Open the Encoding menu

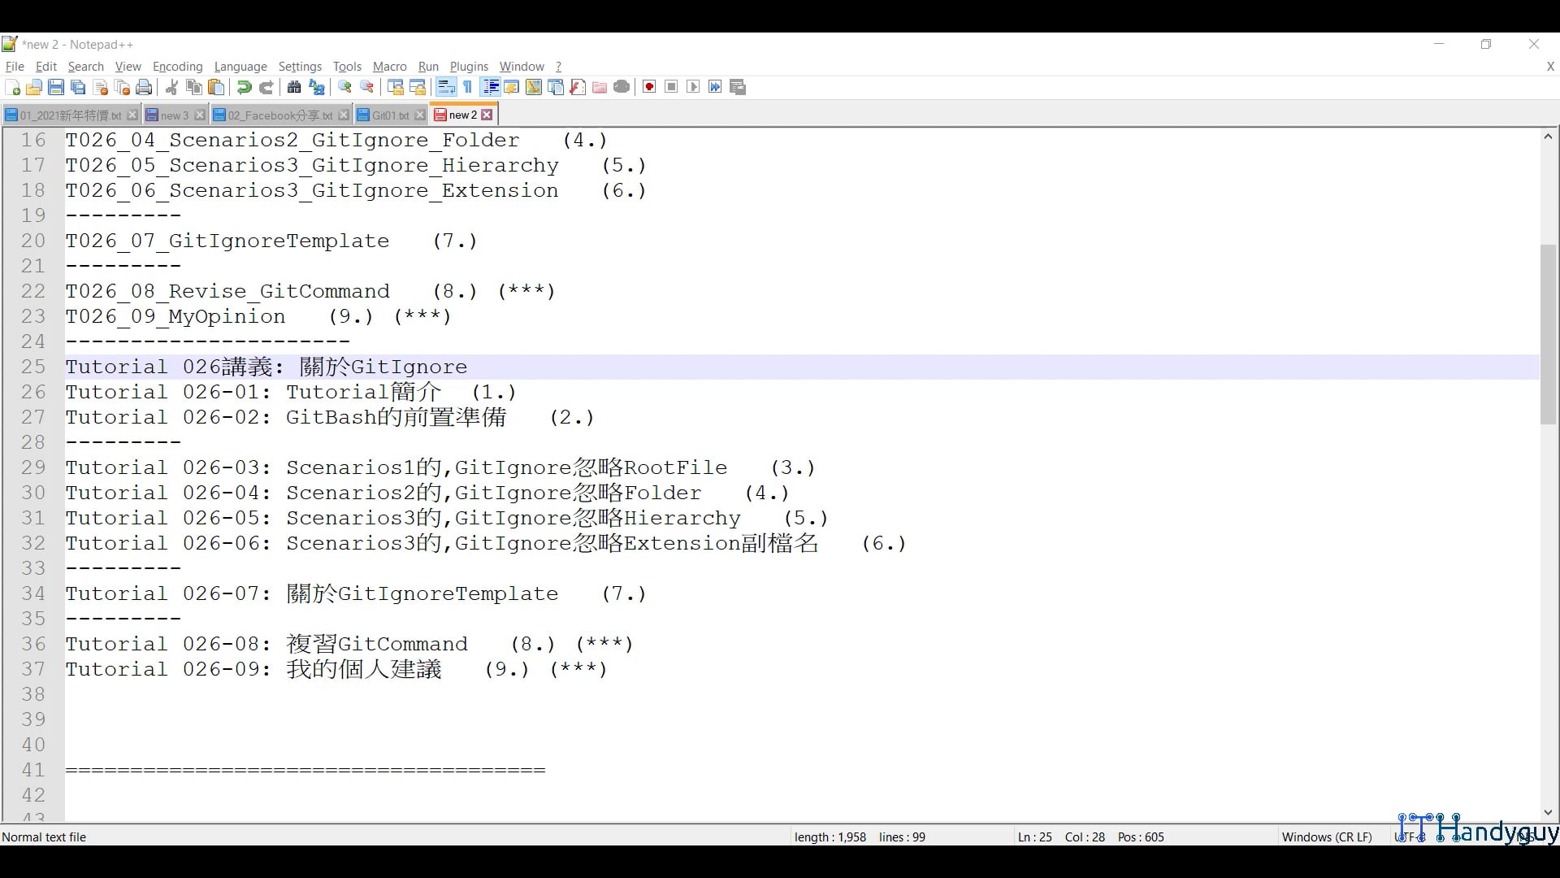[177, 67]
